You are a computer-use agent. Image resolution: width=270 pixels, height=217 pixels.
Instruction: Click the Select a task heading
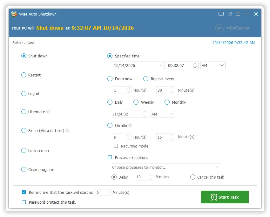[24, 43]
